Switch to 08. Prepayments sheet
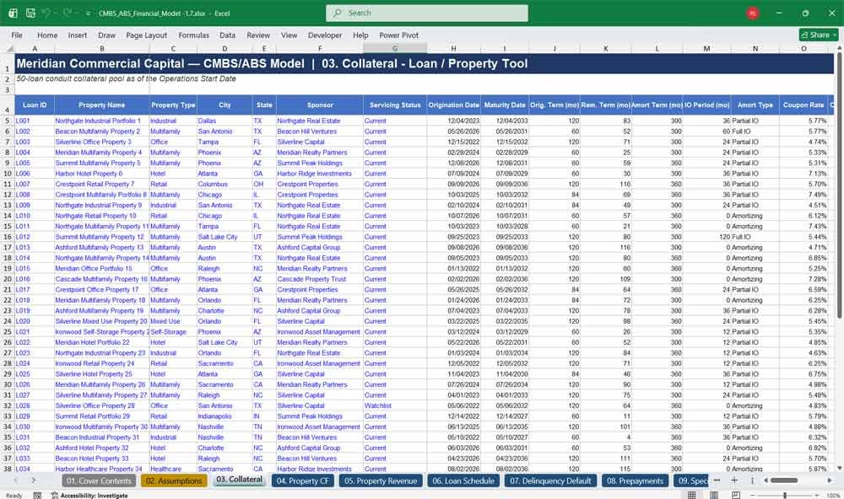Viewport: 844px width, 499px height. (x=636, y=480)
